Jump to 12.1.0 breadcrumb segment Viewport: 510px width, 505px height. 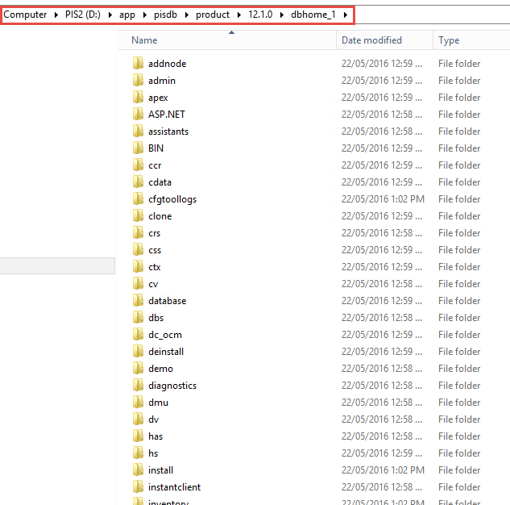click(263, 15)
